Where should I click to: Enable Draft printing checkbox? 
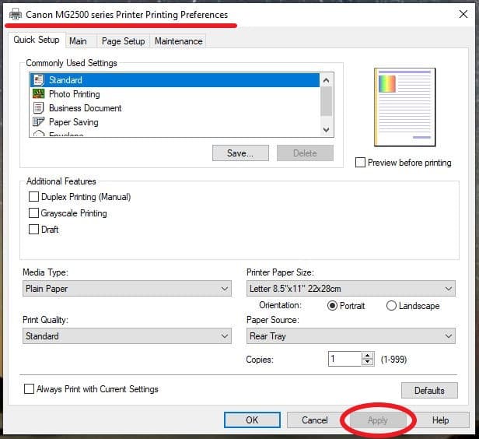point(33,230)
